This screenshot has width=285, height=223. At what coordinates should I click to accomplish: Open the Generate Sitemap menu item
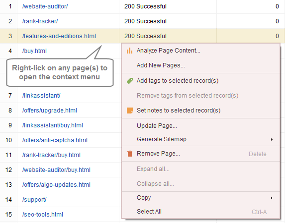tap(162, 139)
